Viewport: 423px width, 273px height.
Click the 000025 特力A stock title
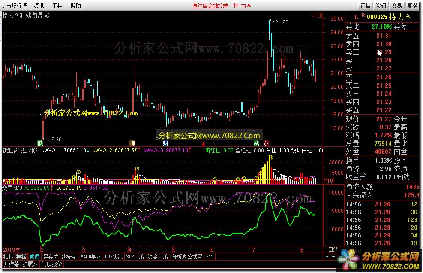(389, 17)
